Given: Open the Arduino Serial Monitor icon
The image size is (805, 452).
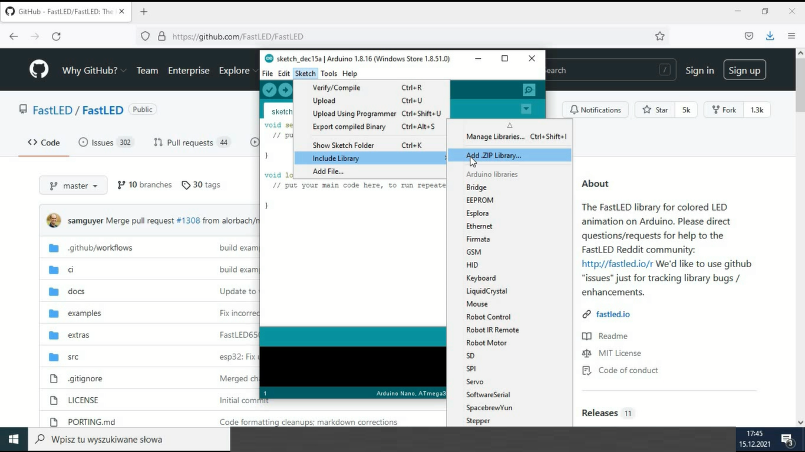Looking at the screenshot, I should (x=529, y=90).
